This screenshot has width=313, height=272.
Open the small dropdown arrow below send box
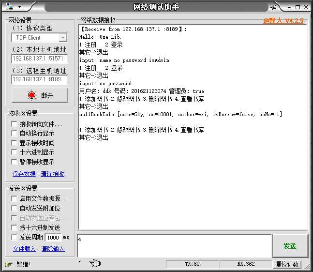click(x=80, y=261)
